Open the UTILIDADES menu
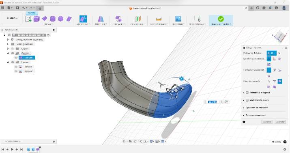Screen dimensions: 290x153 (x=118, y=24)
